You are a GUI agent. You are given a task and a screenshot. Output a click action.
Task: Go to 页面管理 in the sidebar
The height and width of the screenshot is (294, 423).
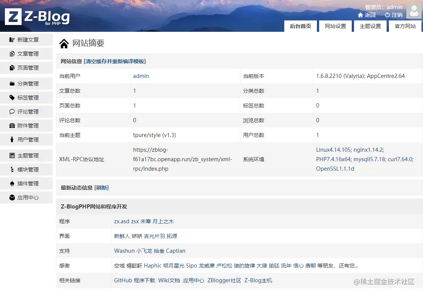27,68
